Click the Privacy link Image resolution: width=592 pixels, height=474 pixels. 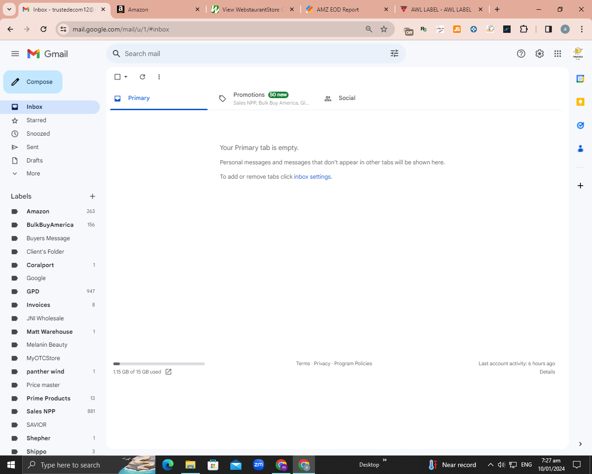[x=322, y=364]
